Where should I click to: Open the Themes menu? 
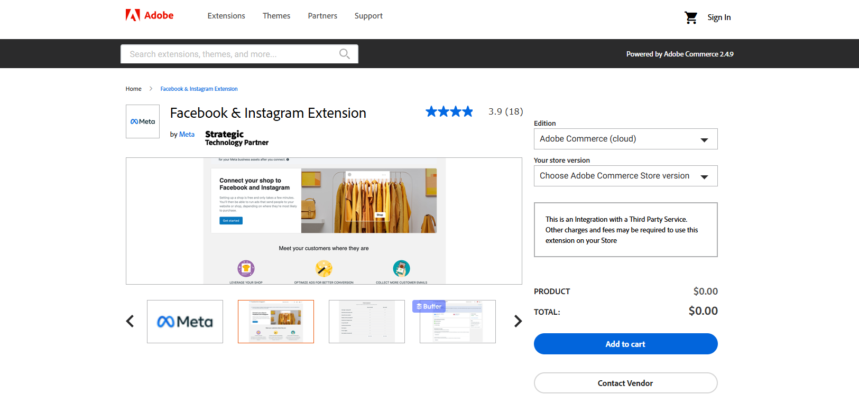(276, 16)
